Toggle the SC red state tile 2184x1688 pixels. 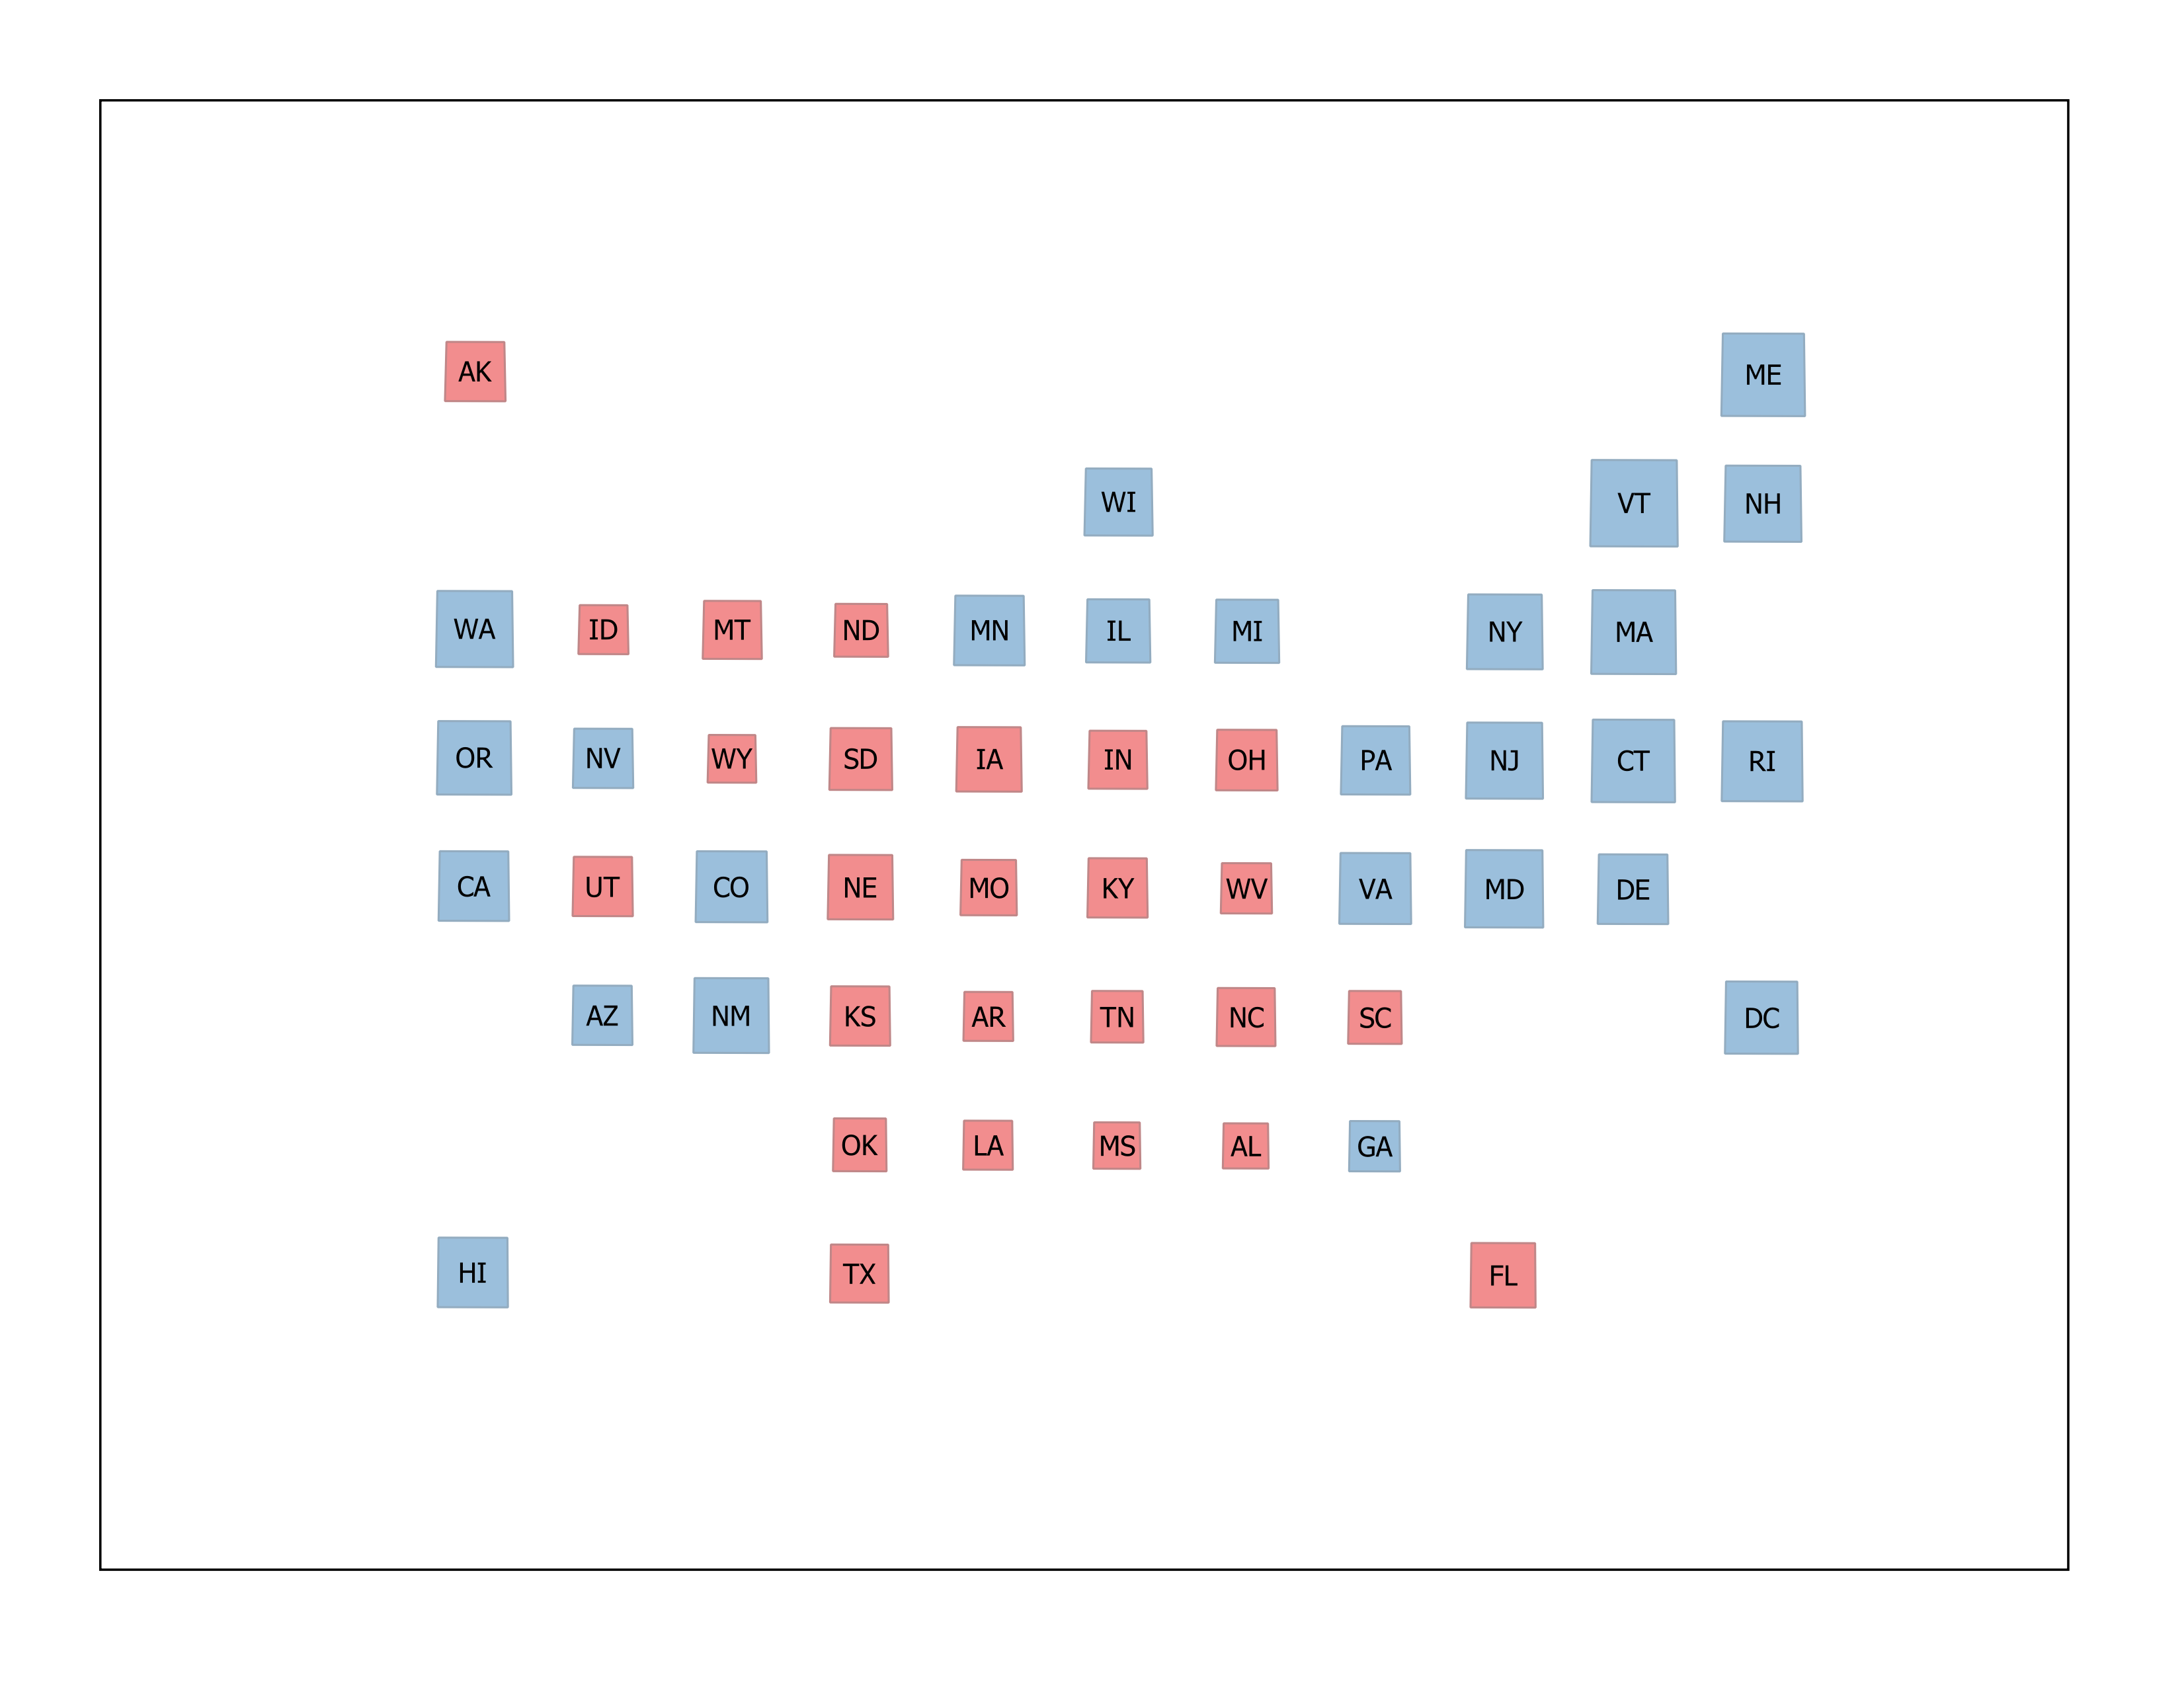(x=1375, y=1014)
